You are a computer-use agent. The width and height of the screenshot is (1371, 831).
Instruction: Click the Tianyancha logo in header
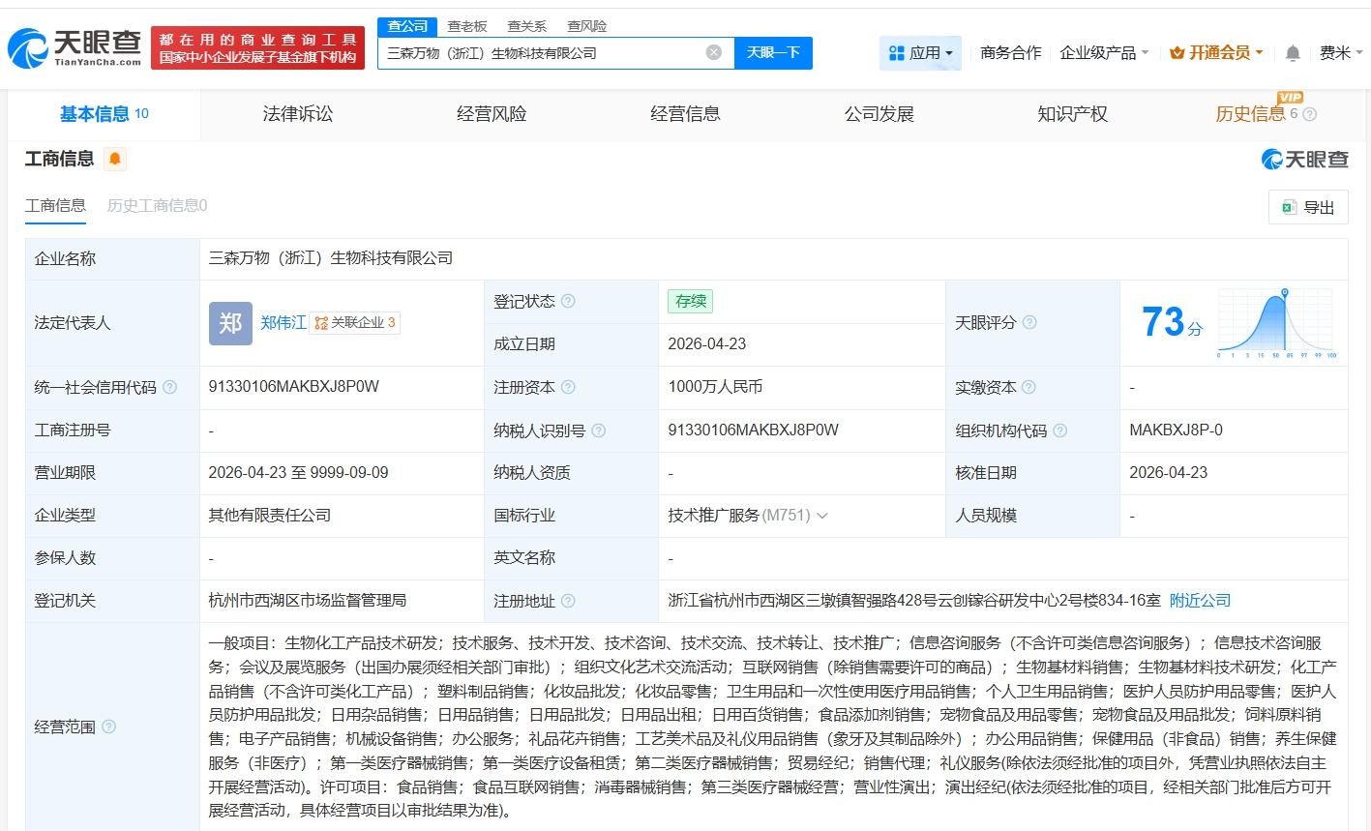[x=75, y=47]
